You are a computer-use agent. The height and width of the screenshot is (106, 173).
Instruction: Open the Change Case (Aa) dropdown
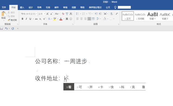pos(57,14)
